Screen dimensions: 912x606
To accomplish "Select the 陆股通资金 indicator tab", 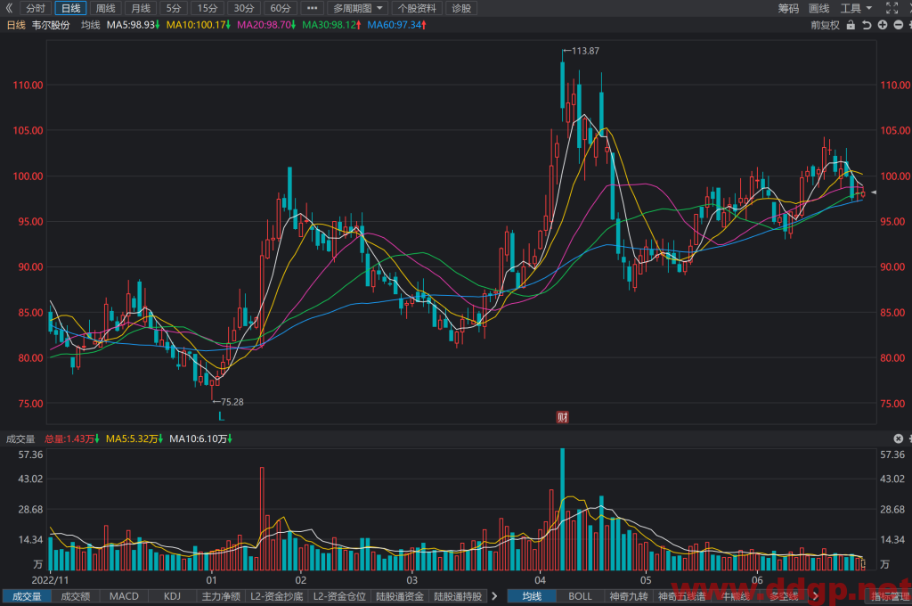I will click(x=400, y=596).
